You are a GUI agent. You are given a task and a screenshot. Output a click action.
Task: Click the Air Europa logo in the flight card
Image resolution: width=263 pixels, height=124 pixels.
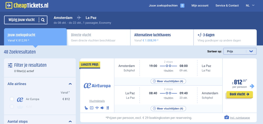(x=97, y=86)
